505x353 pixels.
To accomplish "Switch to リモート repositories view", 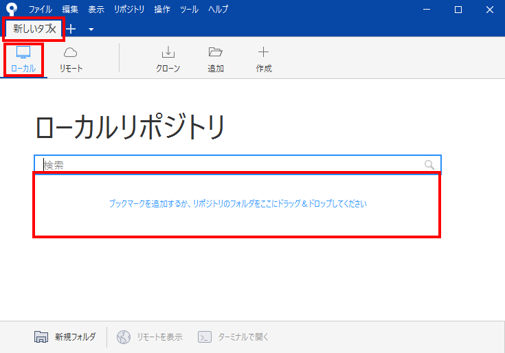I will (71, 60).
